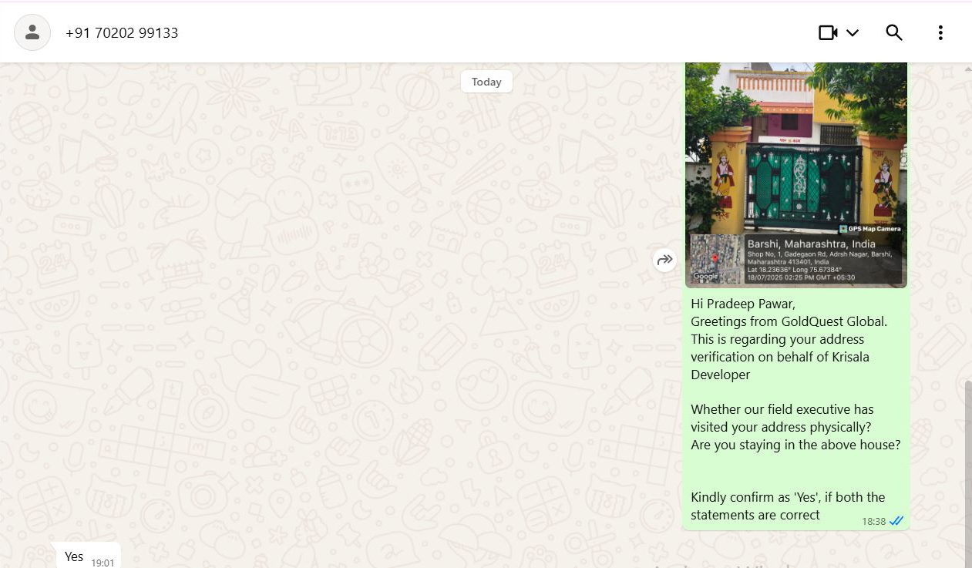Click the GPS Map Camera badge
Viewport: 972px width, 568px height.
click(869, 229)
